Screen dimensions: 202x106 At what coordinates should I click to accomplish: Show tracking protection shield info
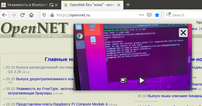(x=44, y=15)
